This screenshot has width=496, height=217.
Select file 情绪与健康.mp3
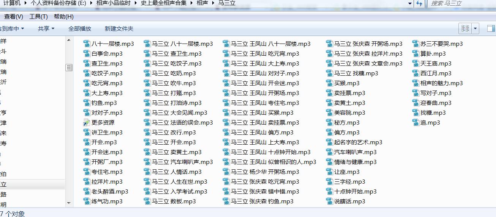[351, 162]
